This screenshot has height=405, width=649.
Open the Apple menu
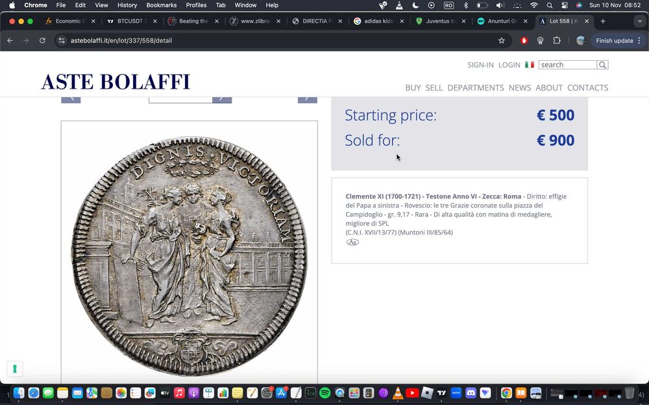[12, 5]
